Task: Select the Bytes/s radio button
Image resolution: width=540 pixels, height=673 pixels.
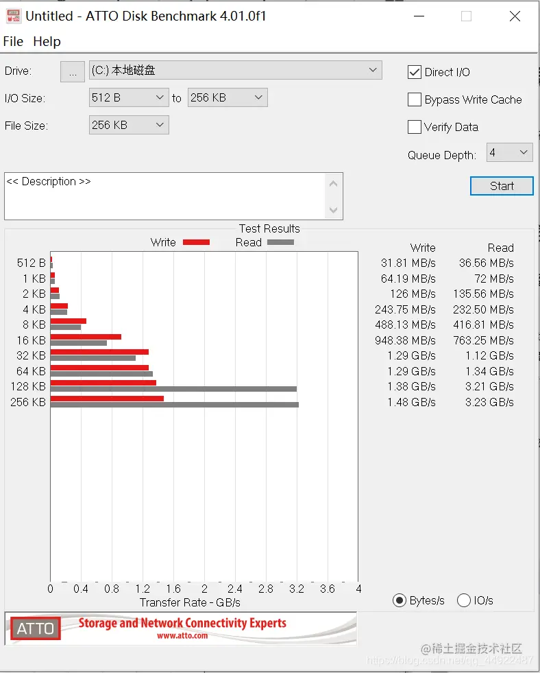Action: tap(399, 600)
